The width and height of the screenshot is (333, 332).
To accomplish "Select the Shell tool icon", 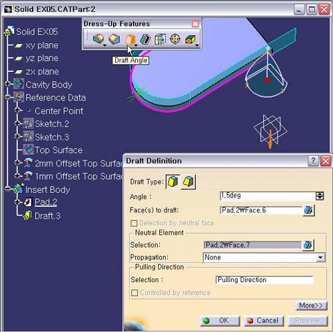I will [x=145, y=39].
